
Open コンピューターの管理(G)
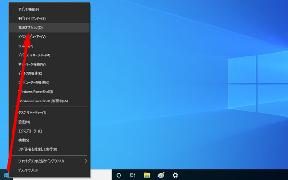coord(49,83)
